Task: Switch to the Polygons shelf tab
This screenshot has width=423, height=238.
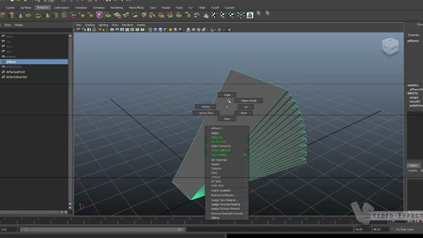Action: point(43,7)
